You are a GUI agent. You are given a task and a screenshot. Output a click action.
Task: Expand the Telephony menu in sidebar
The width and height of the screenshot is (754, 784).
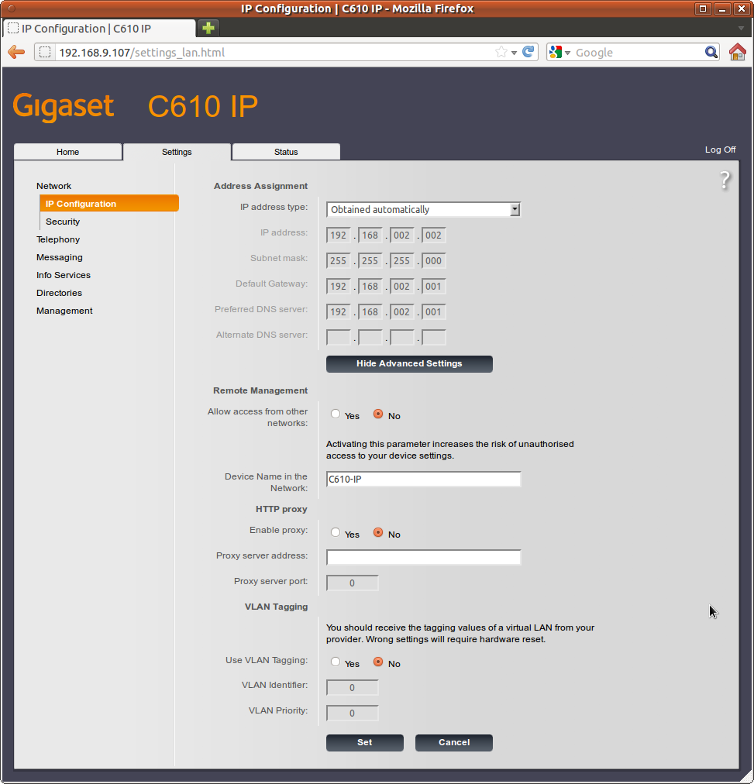tap(58, 239)
